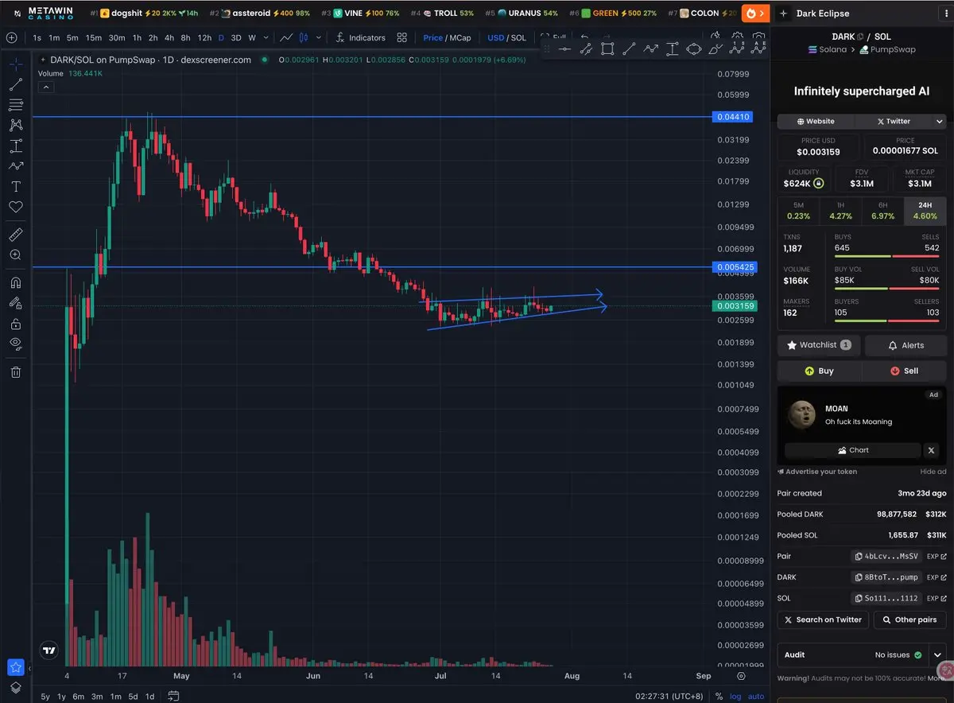Select the 1h timeframe
This screenshot has height=703, width=954.
click(137, 37)
